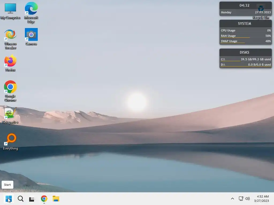Click the RAM Usage bar
This screenshot has width=274, height=205.
[246, 36]
